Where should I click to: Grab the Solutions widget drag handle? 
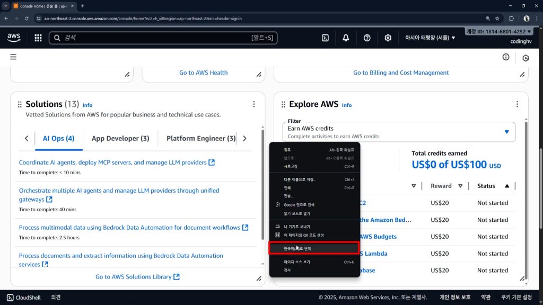click(20, 104)
